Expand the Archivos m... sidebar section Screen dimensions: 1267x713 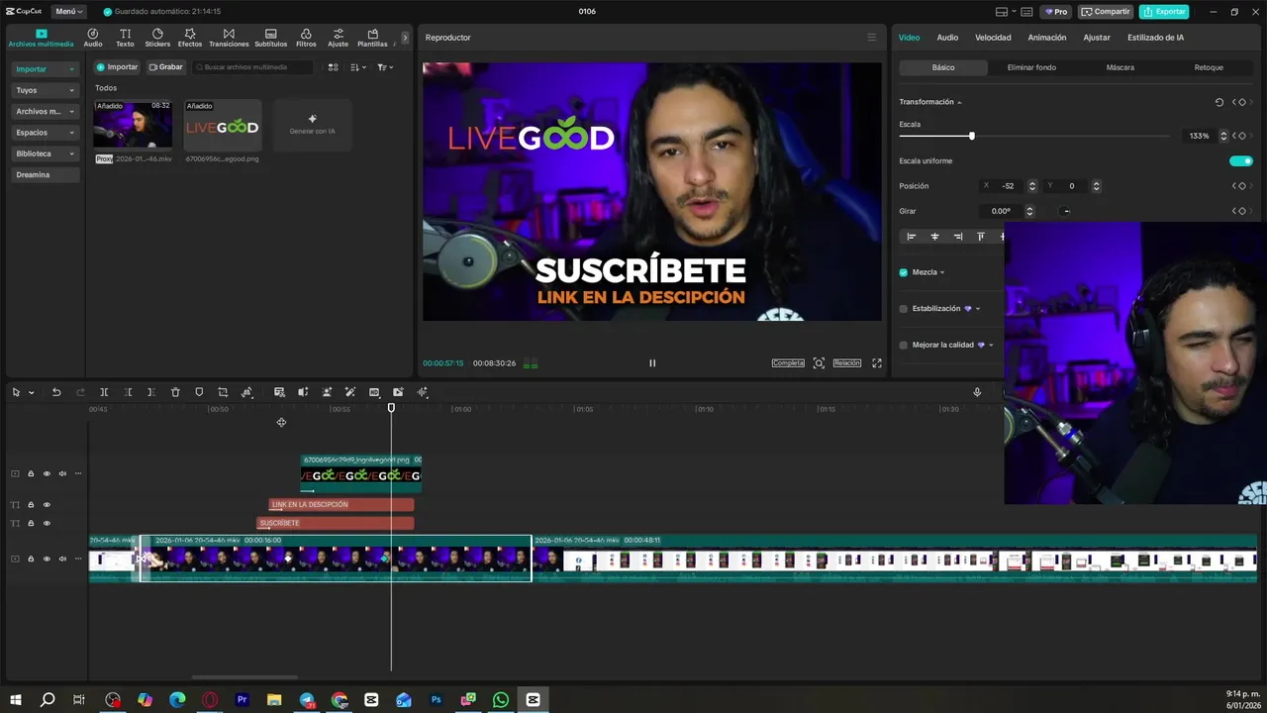point(45,112)
